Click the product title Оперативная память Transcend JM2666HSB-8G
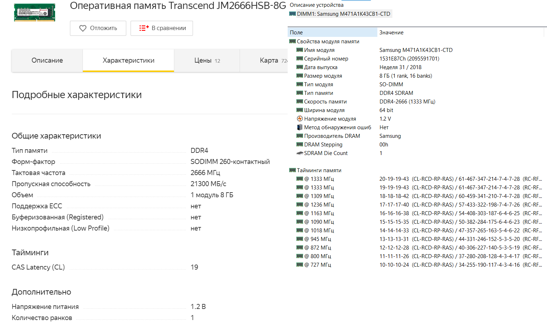The height and width of the screenshot is (329, 547). [x=178, y=6]
